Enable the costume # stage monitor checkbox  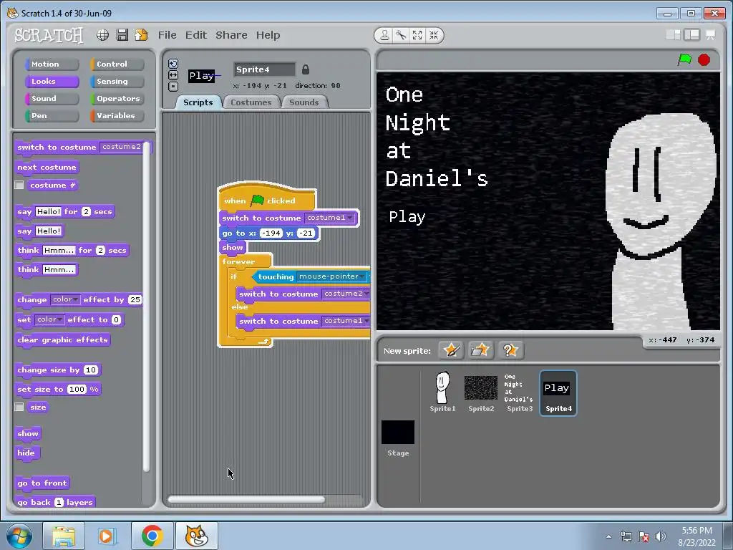pos(19,185)
